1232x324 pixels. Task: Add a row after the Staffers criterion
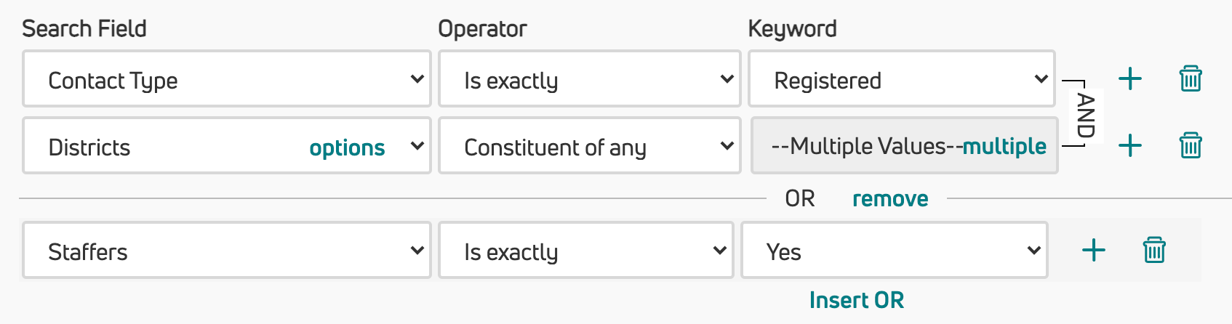(x=1094, y=250)
